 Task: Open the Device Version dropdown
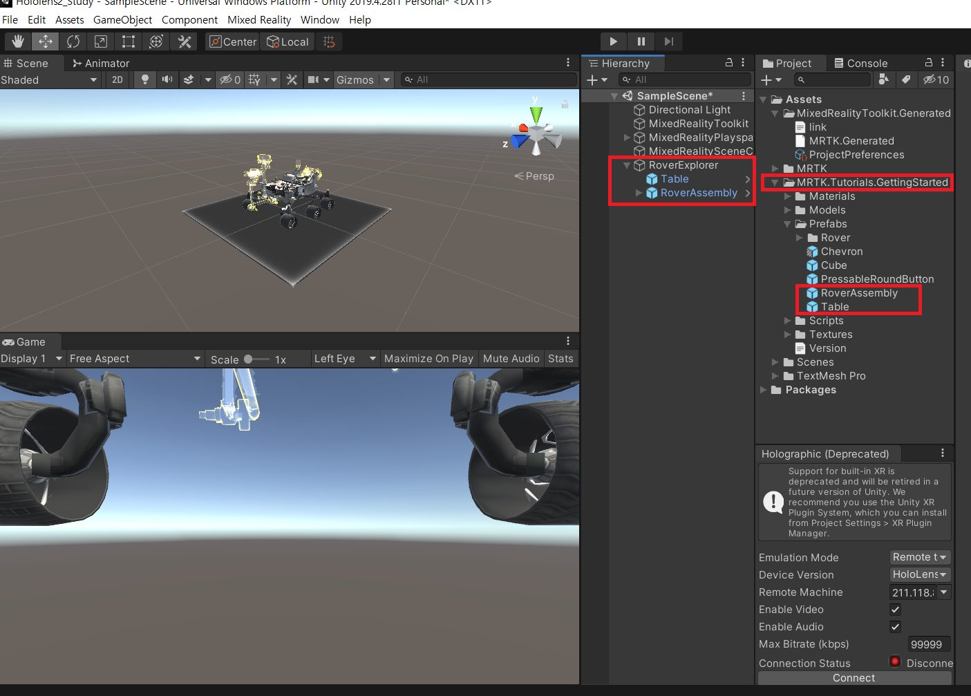(x=920, y=574)
